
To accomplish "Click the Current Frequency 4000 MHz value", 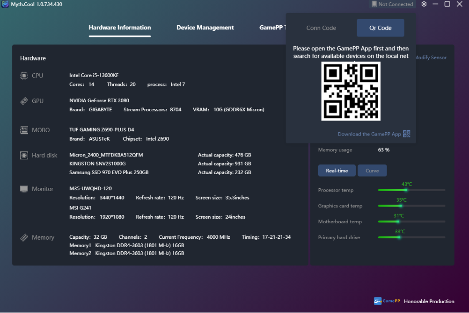I will point(218,237).
